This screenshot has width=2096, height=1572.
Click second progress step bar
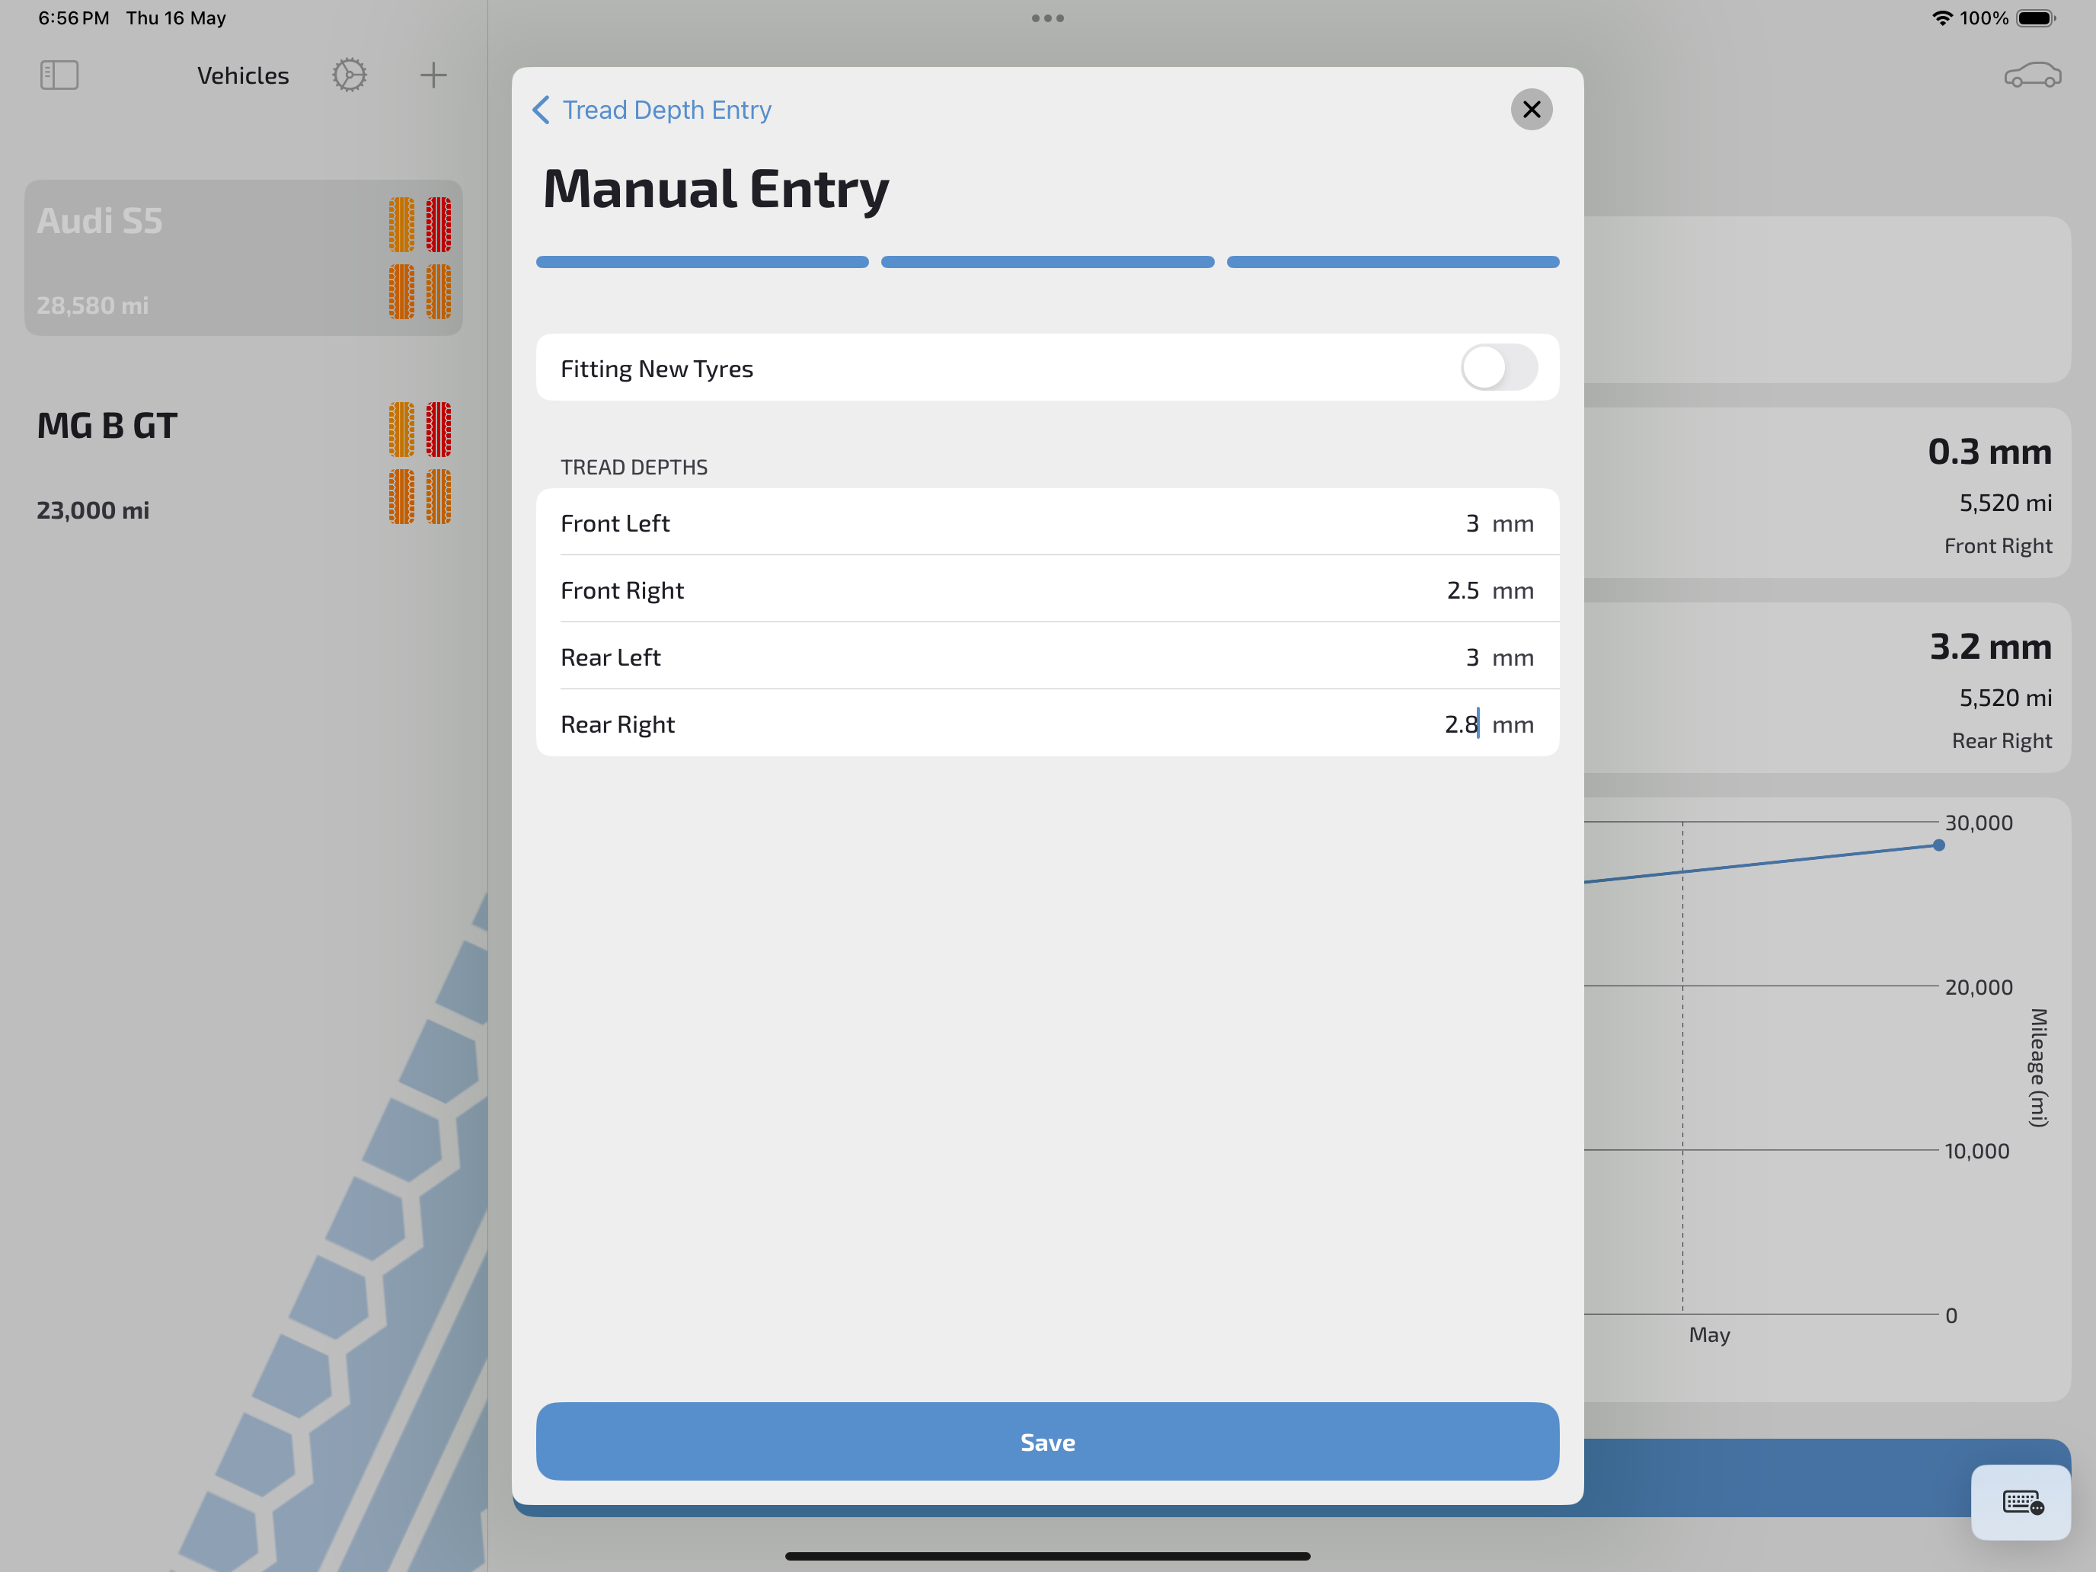[x=1047, y=261]
